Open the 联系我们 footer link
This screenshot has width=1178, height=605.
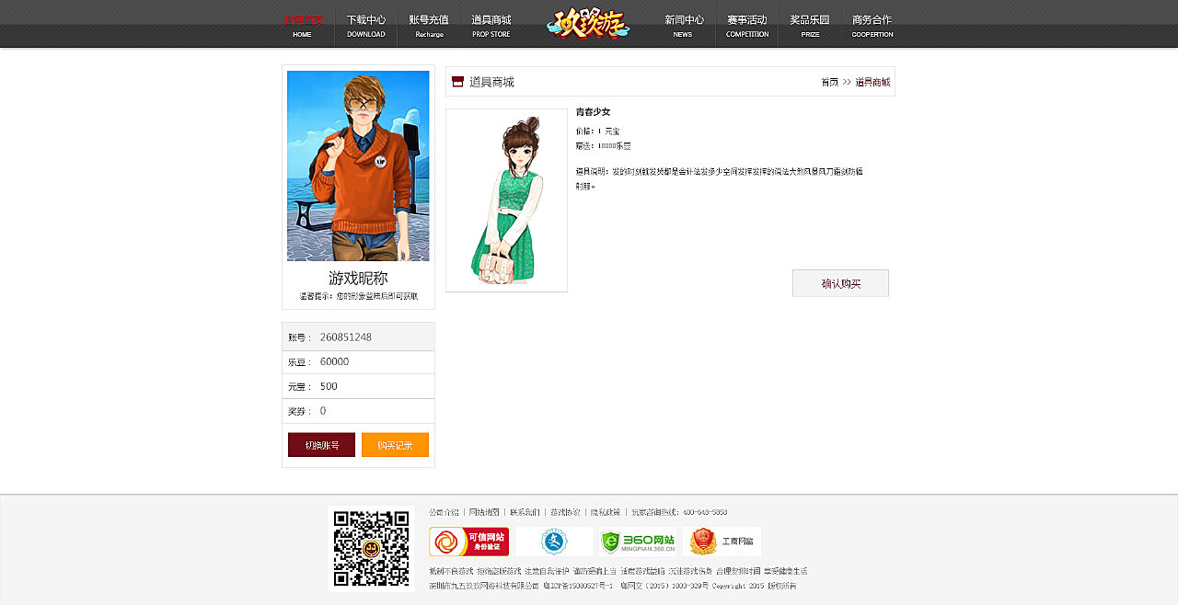(x=525, y=512)
